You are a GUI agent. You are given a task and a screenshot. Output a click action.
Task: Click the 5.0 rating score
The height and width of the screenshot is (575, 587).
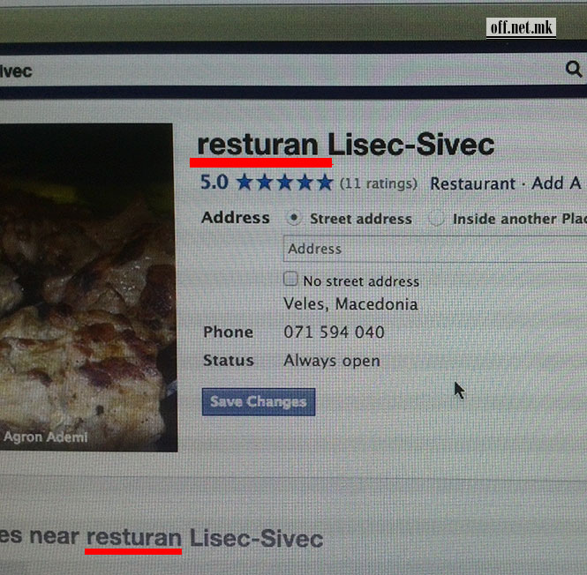214,183
